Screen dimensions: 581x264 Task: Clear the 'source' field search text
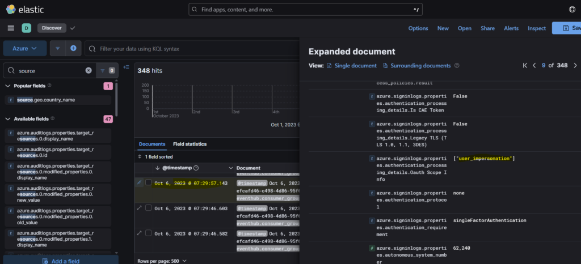point(89,71)
